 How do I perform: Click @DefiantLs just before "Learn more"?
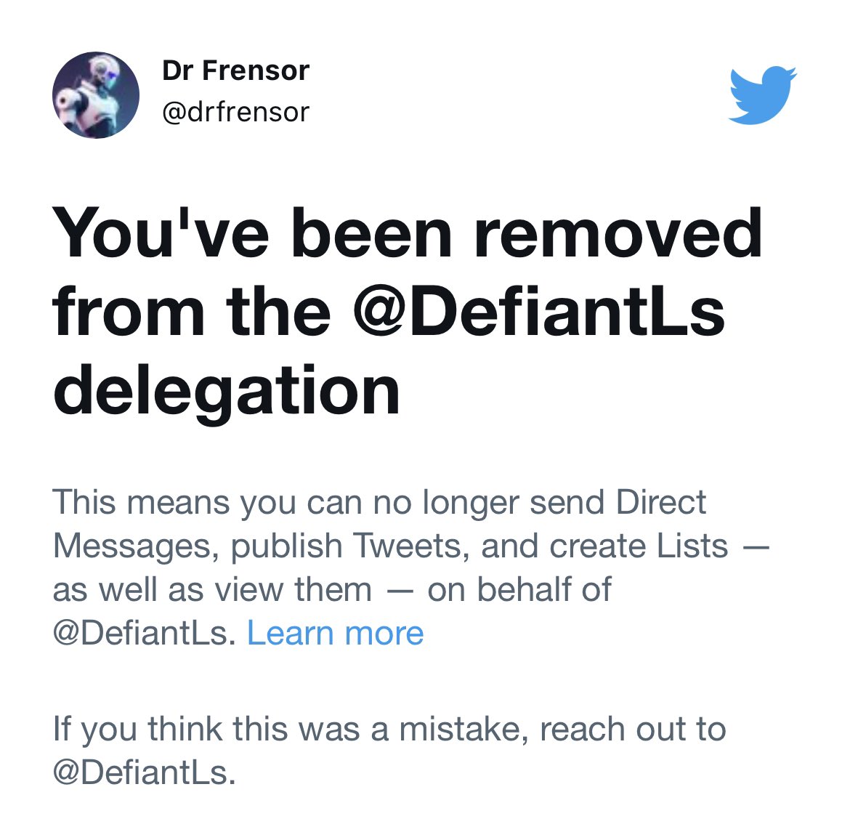144,633
